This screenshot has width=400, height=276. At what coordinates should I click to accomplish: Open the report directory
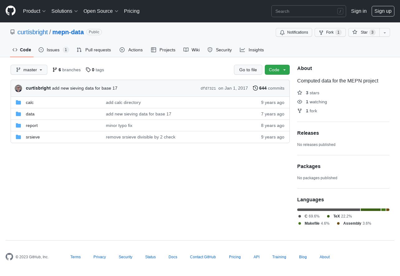coord(32,125)
